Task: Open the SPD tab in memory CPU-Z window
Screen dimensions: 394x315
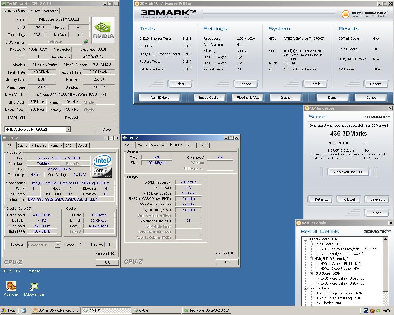Action: (188, 145)
